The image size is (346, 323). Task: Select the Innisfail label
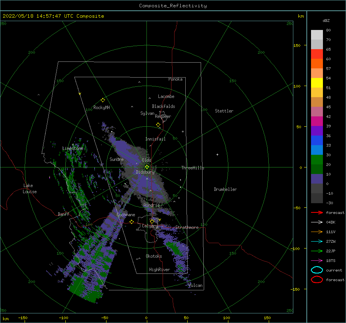(x=155, y=139)
